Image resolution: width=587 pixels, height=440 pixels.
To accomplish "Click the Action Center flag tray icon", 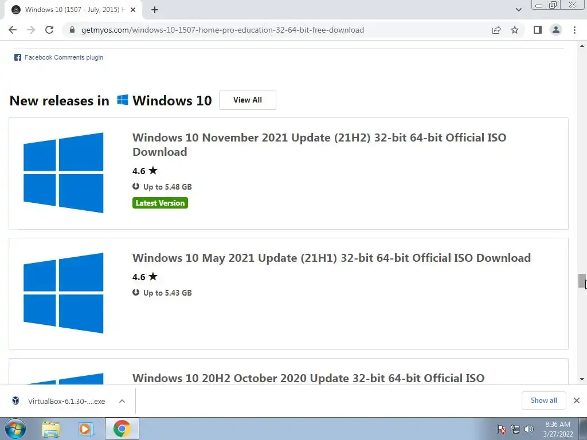I will click(502, 429).
